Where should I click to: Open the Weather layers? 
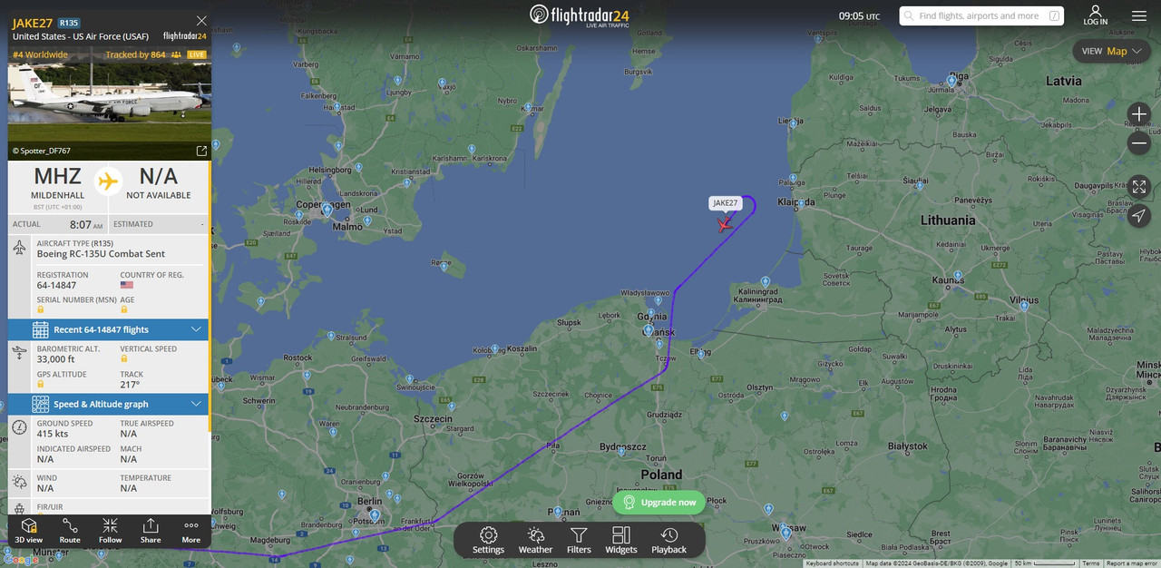(x=535, y=540)
